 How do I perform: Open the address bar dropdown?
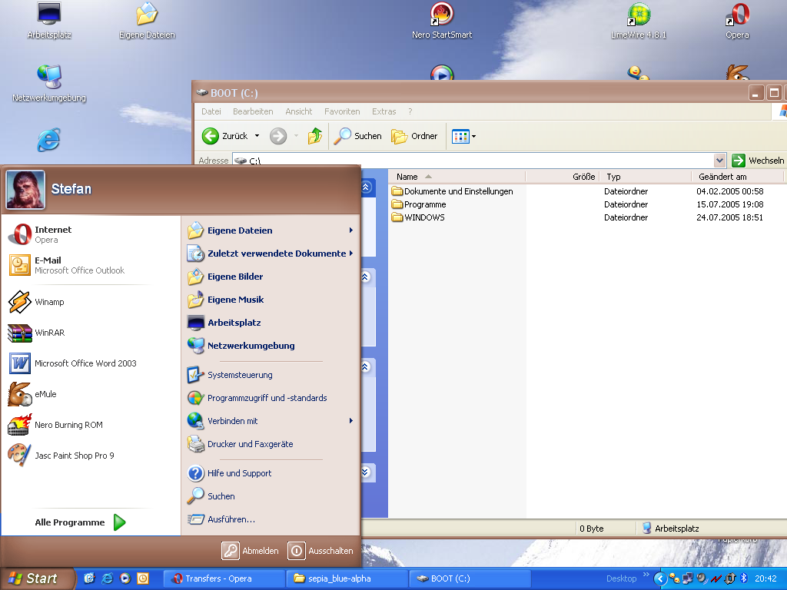(x=719, y=161)
